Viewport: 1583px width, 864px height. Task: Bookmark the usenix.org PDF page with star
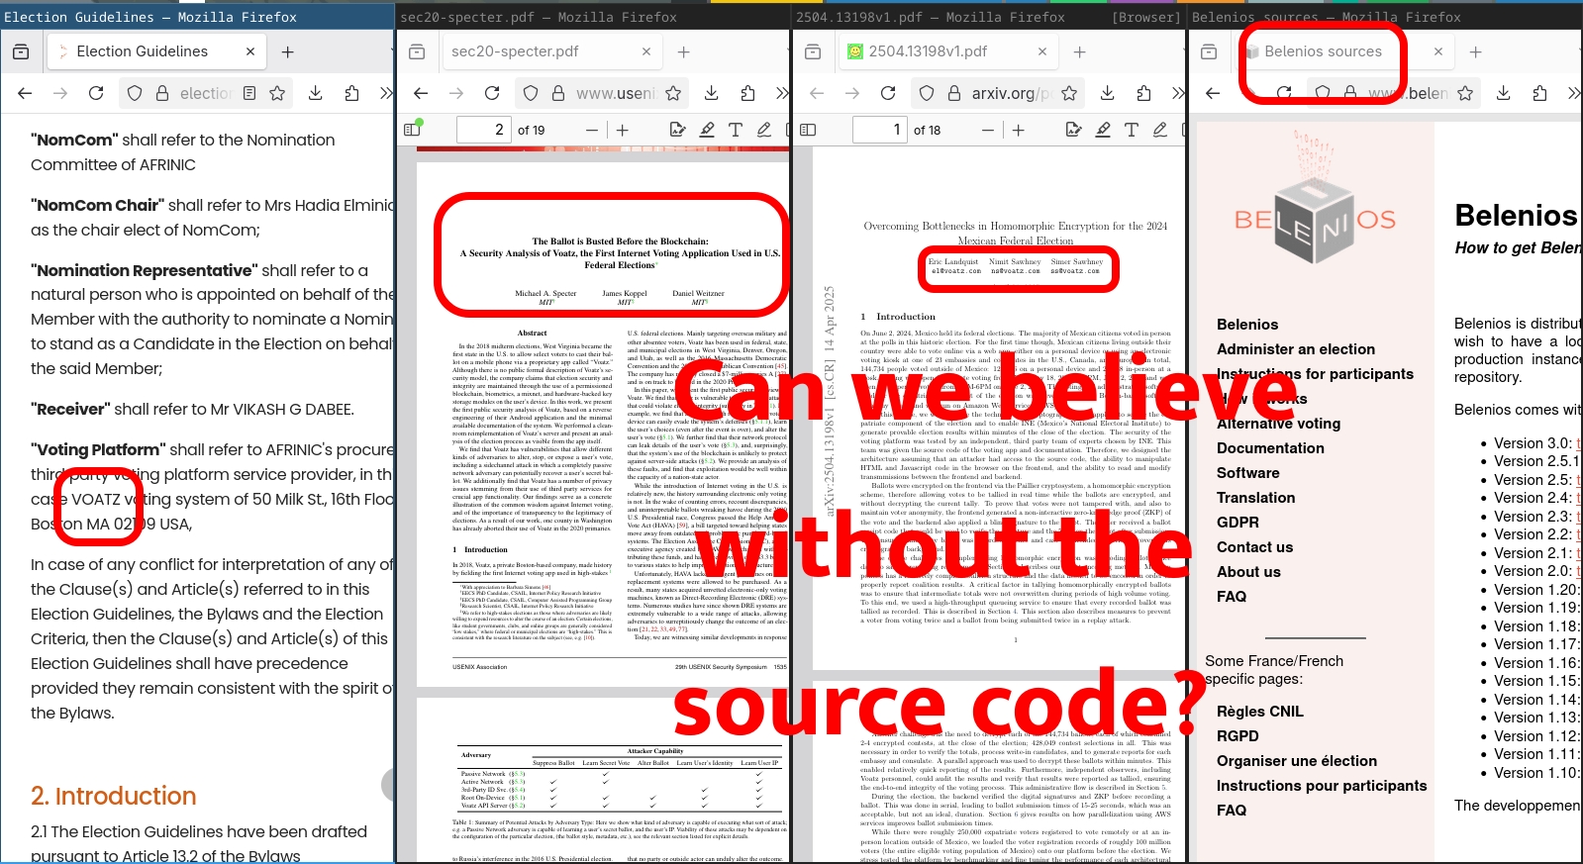pyautogui.click(x=673, y=93)
